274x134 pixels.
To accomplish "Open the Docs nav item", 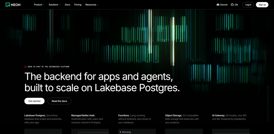I will click(67, 5).
